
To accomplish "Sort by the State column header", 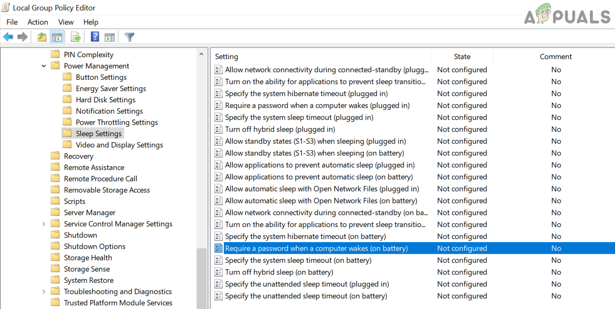I will tap(462, 56).
